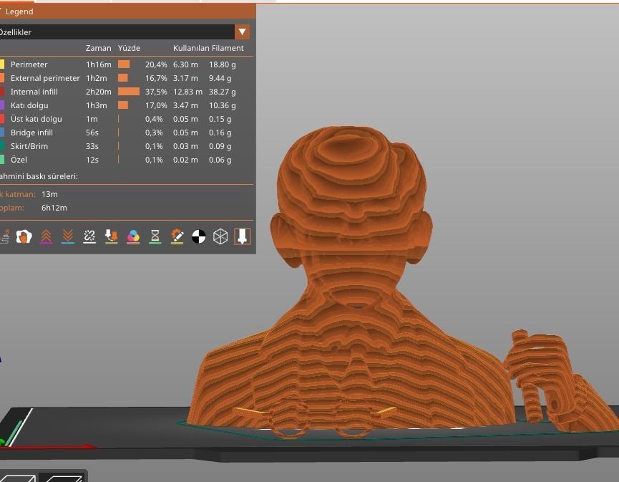Toggle shells wireframe cube icon
The height and width of the screenshot is (482, 619).
click(x=220, y=236)
